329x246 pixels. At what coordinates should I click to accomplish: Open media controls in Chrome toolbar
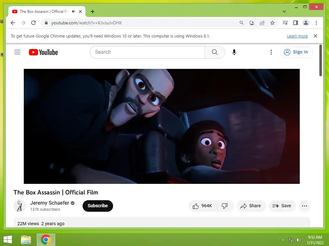285,23
